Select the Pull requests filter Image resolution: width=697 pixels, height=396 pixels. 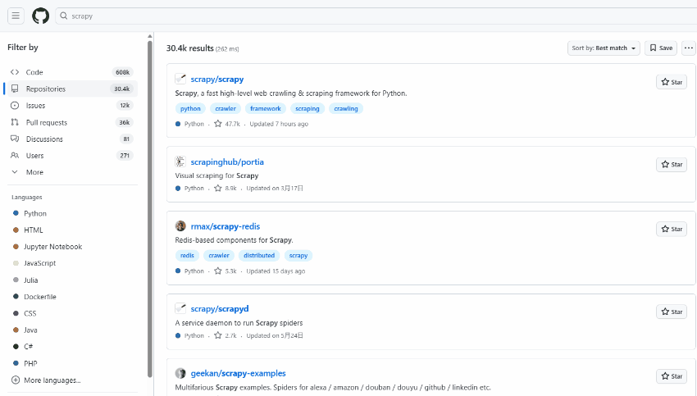pyautogui.click(x=46, y=122)
